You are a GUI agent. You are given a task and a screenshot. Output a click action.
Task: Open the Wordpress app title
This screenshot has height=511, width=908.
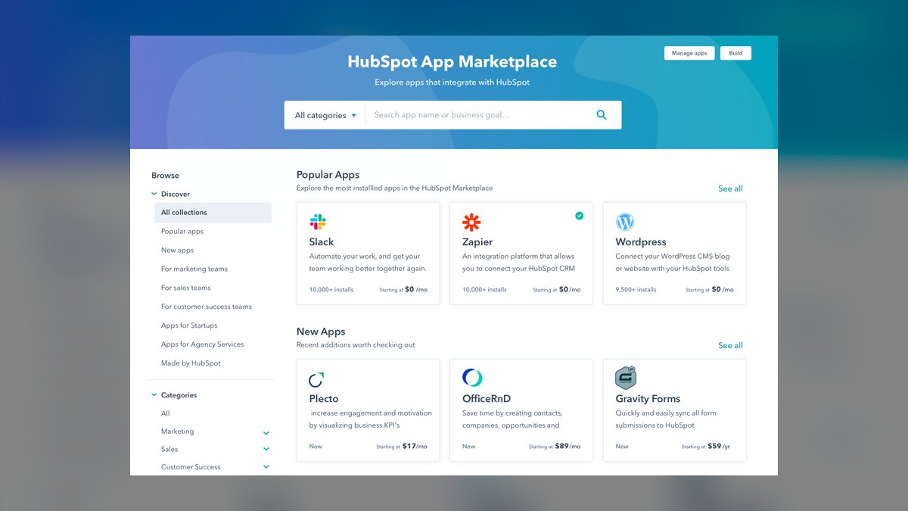641,242
